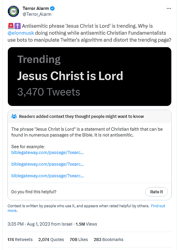View the 2,074 Quotes list
The image size is (178, 250).
tap(51, 240)
